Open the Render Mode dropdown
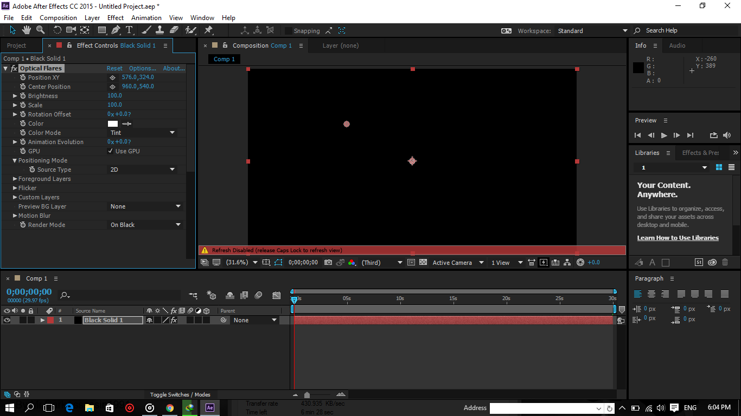 [145, 225]
